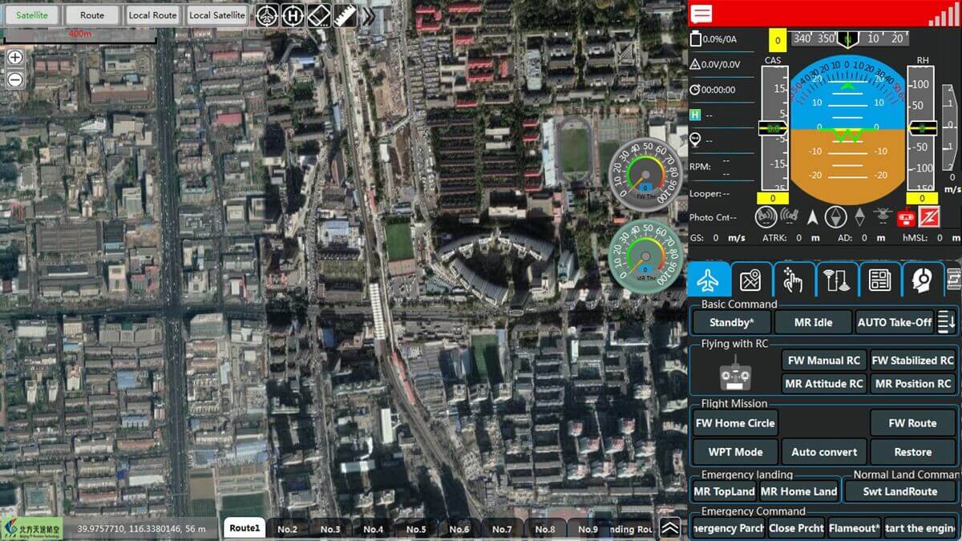Enable MR Position RC mode
Image resolution: width=962 pixels, height=541 pixels.
coord(913,384)
